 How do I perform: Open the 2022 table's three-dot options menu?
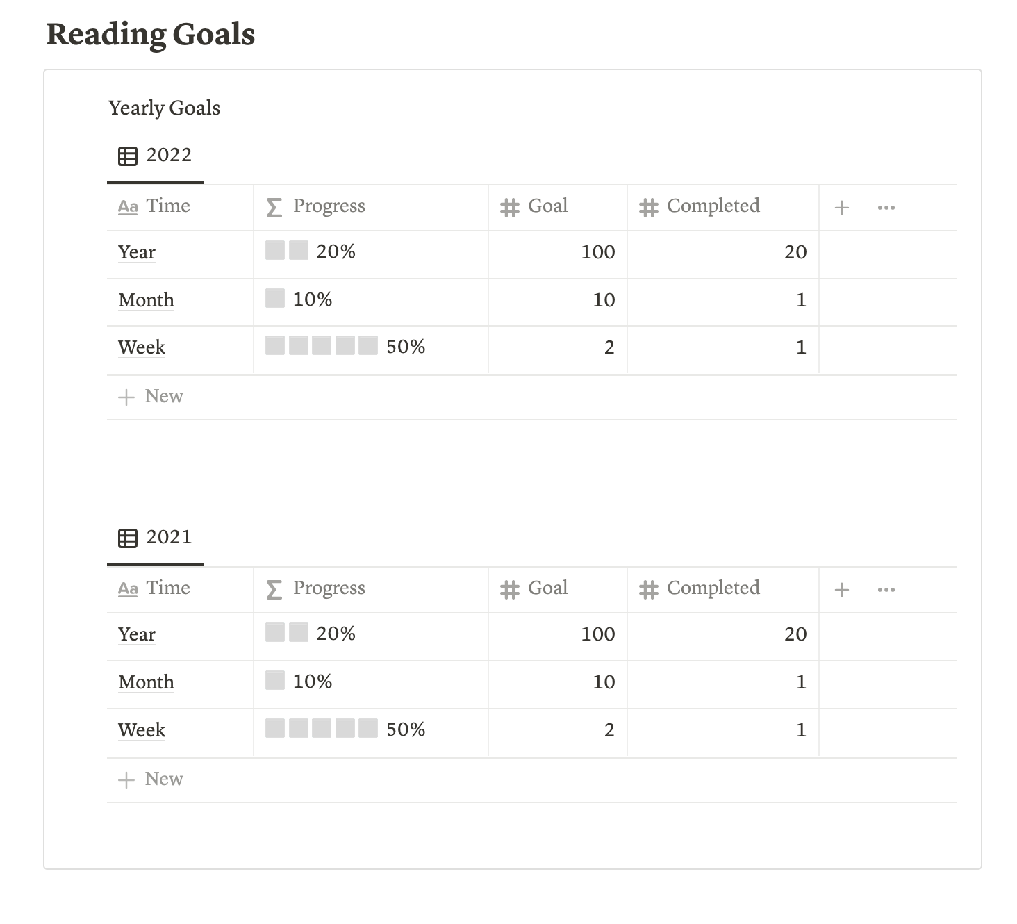(886, 208)
